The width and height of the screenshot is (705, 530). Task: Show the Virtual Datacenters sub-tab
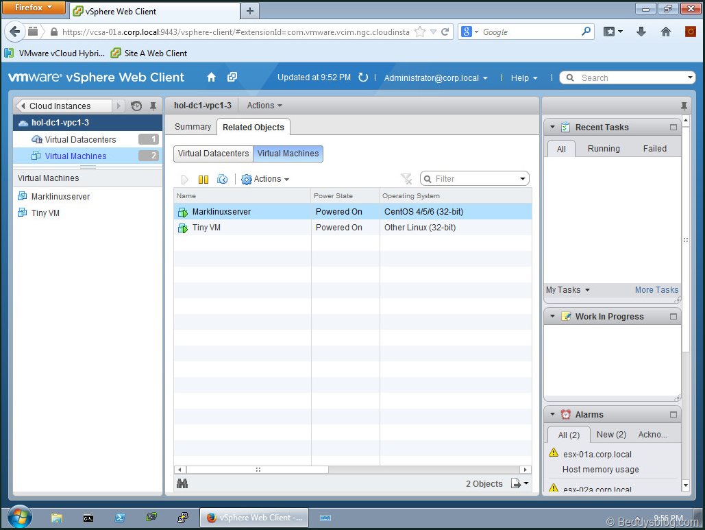213,154
